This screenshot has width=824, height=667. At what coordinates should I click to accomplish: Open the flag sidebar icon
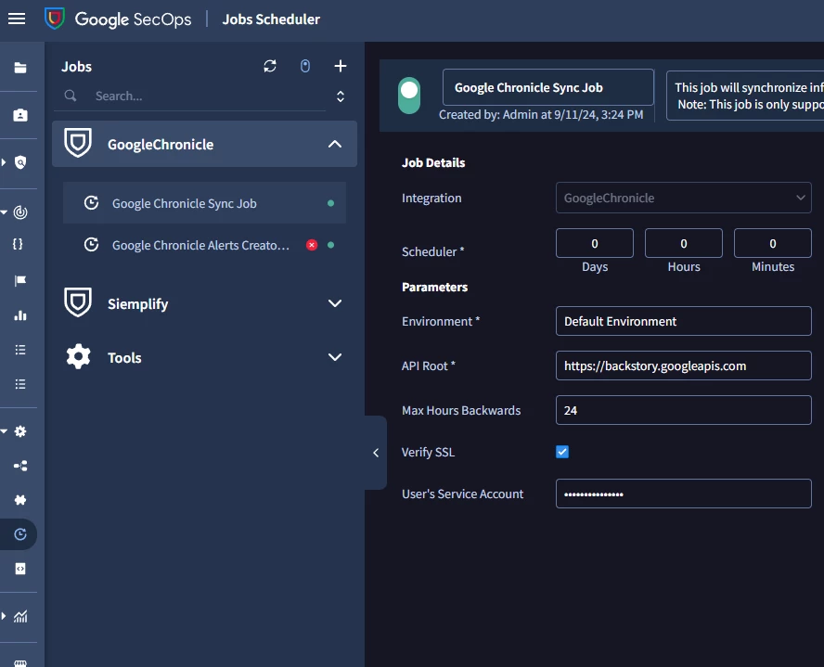pyautogui.click(x=20, y=280)
